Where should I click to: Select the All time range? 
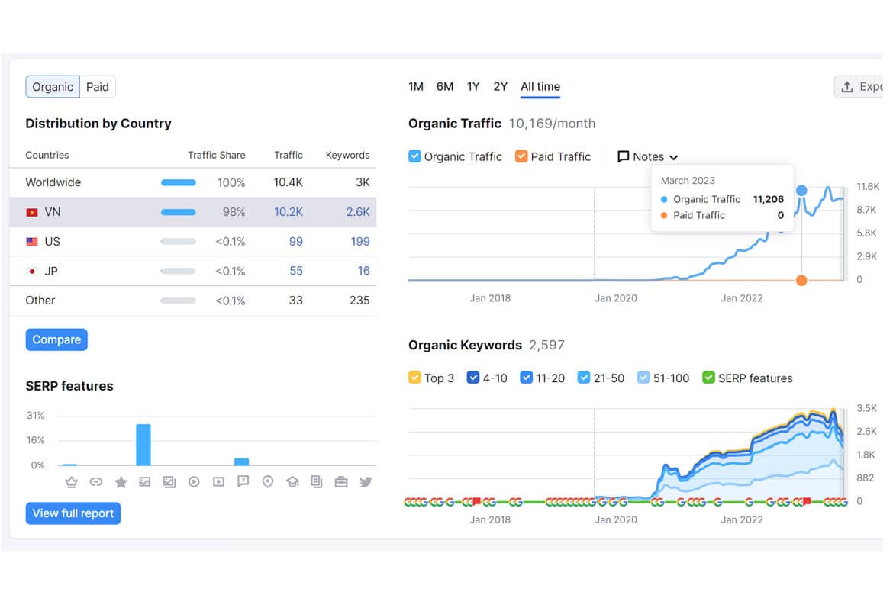tap(540, 86)
